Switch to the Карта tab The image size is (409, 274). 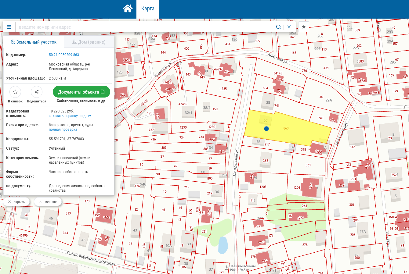148,9
